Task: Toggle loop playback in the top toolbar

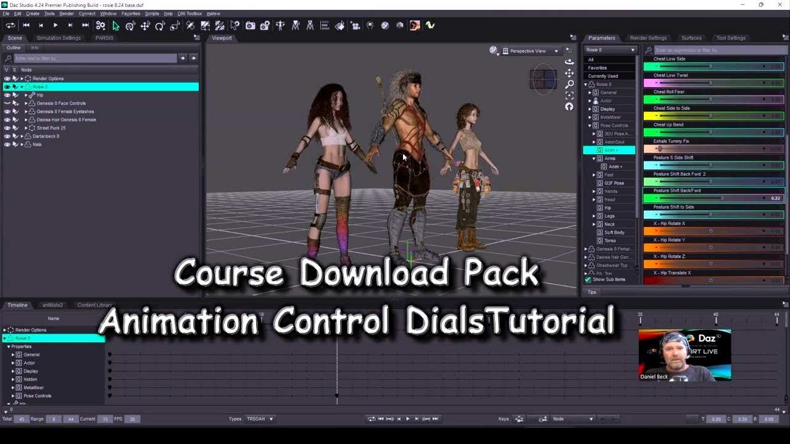Action: pos(10,25)
